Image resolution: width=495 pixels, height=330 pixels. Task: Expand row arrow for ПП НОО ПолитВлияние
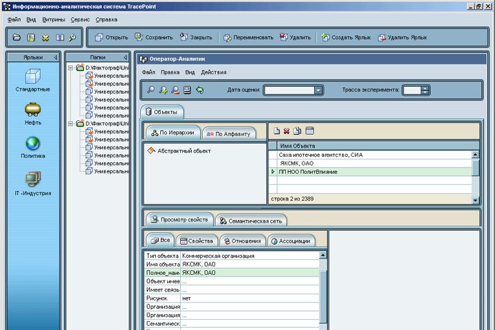point(273,172)
